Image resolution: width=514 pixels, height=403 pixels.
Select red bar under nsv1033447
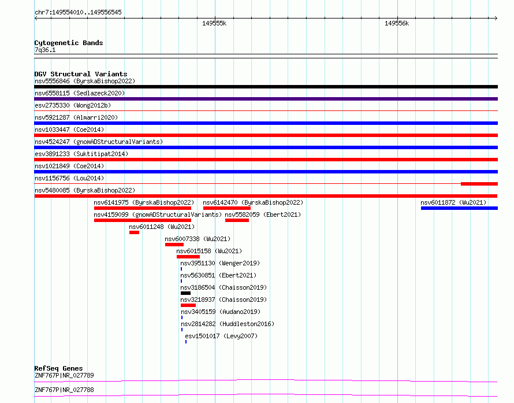click(266, 135)
